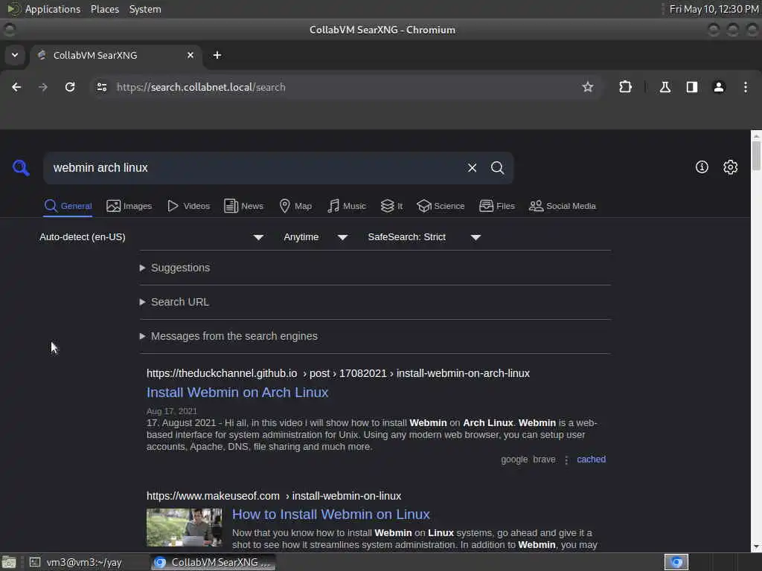
Task: Click the scrollbar up arrow
Action: click(756, 135)
